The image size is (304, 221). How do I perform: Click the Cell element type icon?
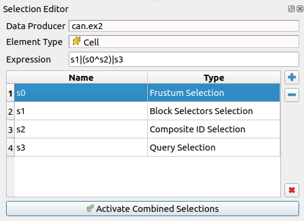77,41
